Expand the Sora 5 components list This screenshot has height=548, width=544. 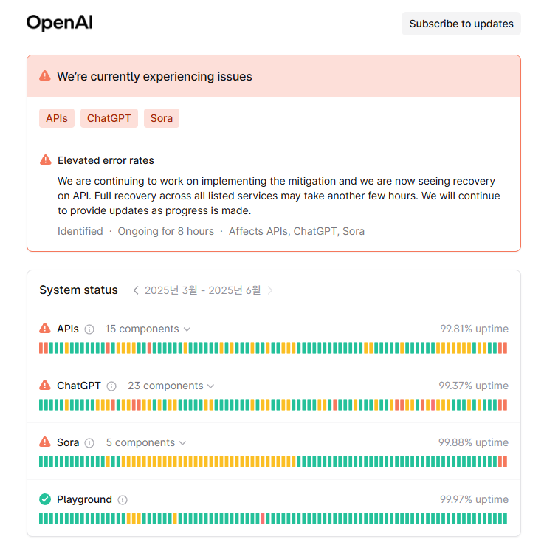click(x=145, y=443)
